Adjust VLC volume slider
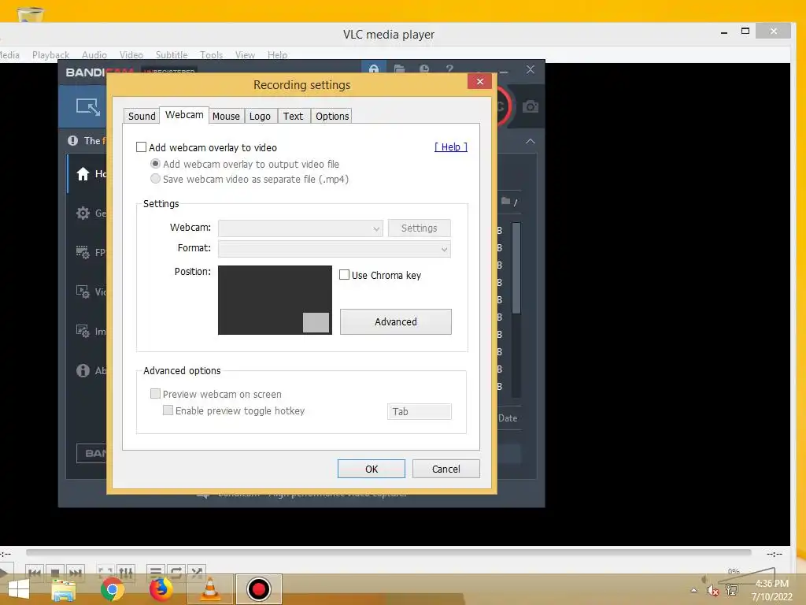806x605 pixels. pyautogui.click(x=745, y=574)
